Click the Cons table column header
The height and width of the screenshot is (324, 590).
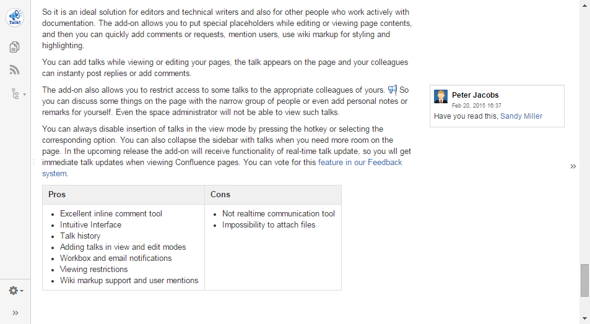220,194
